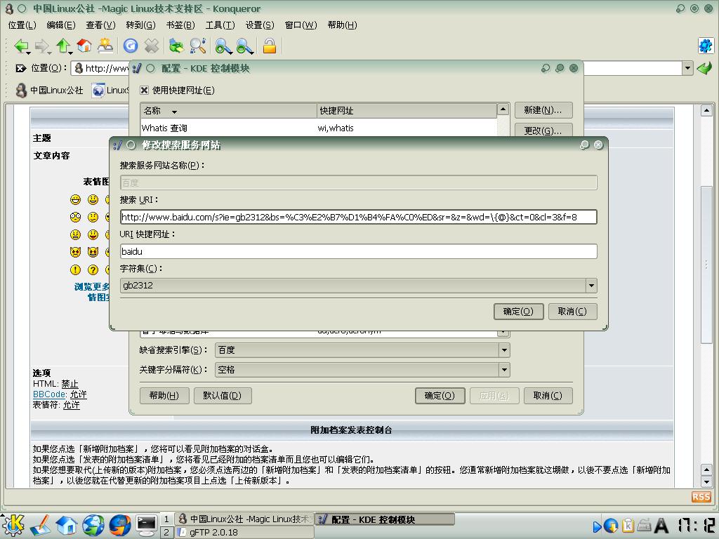719x539 pixels.
Task: Open the K menu in the panel
Action: pos(13,525)
